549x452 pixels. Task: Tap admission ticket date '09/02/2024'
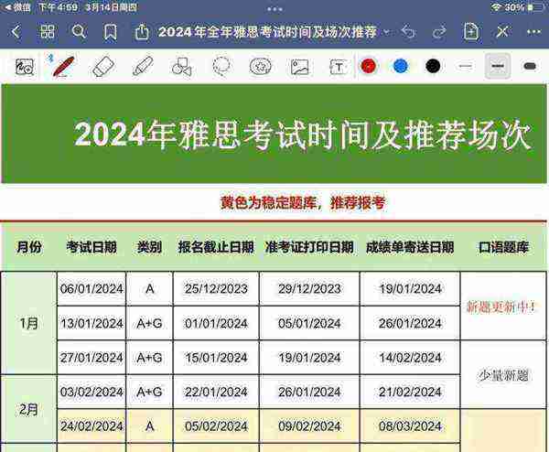tap(309, 426)
